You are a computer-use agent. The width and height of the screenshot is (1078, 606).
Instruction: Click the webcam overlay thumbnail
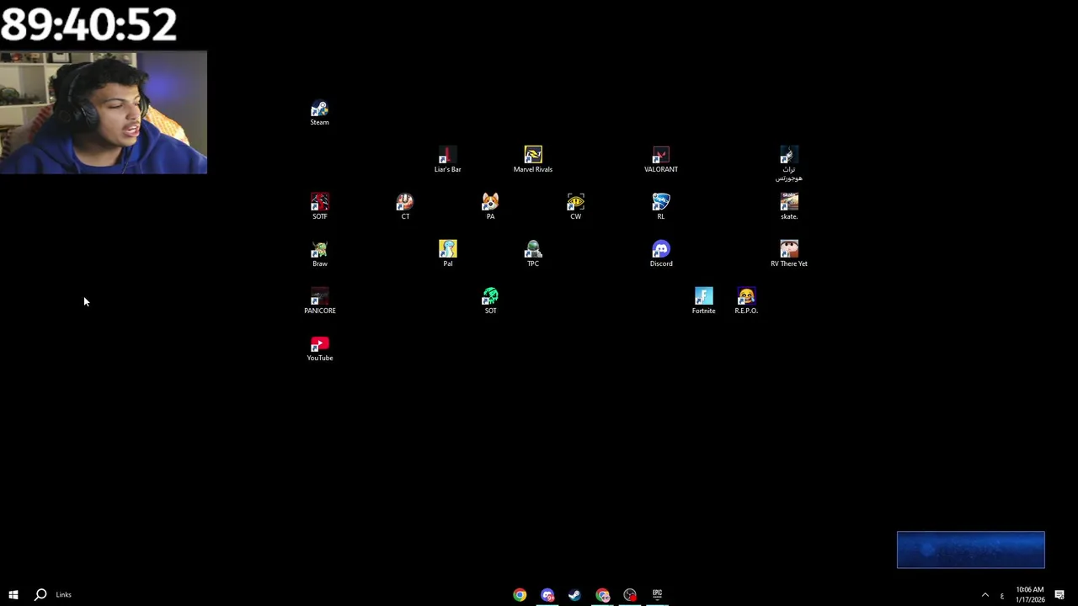[x=104, y=113]
